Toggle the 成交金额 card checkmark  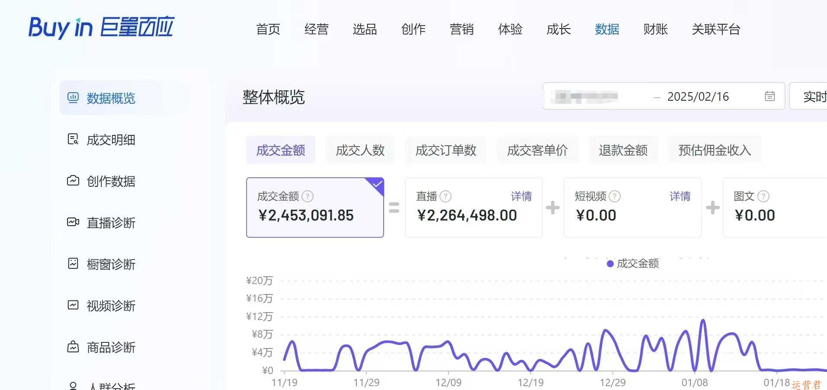point(377,185)
